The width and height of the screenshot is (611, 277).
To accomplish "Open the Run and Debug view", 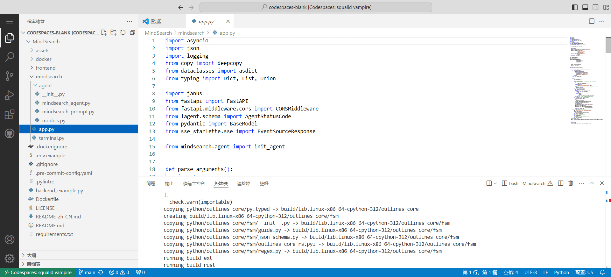I will pyautogui.click(x=10, y=95).
